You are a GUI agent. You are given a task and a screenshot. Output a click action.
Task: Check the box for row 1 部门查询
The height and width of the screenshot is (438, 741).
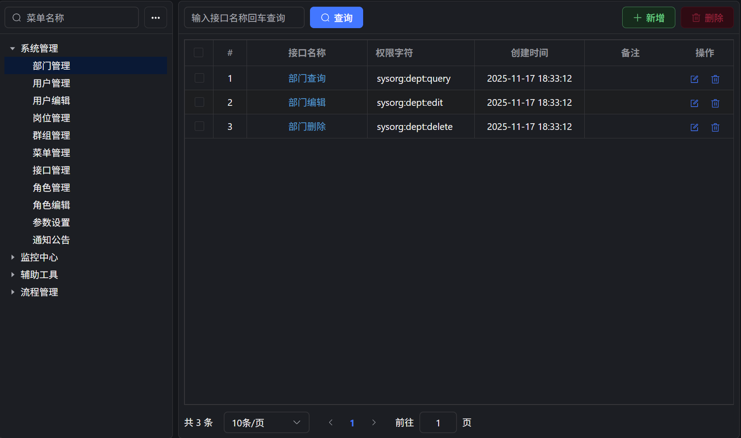coord(199,78)
